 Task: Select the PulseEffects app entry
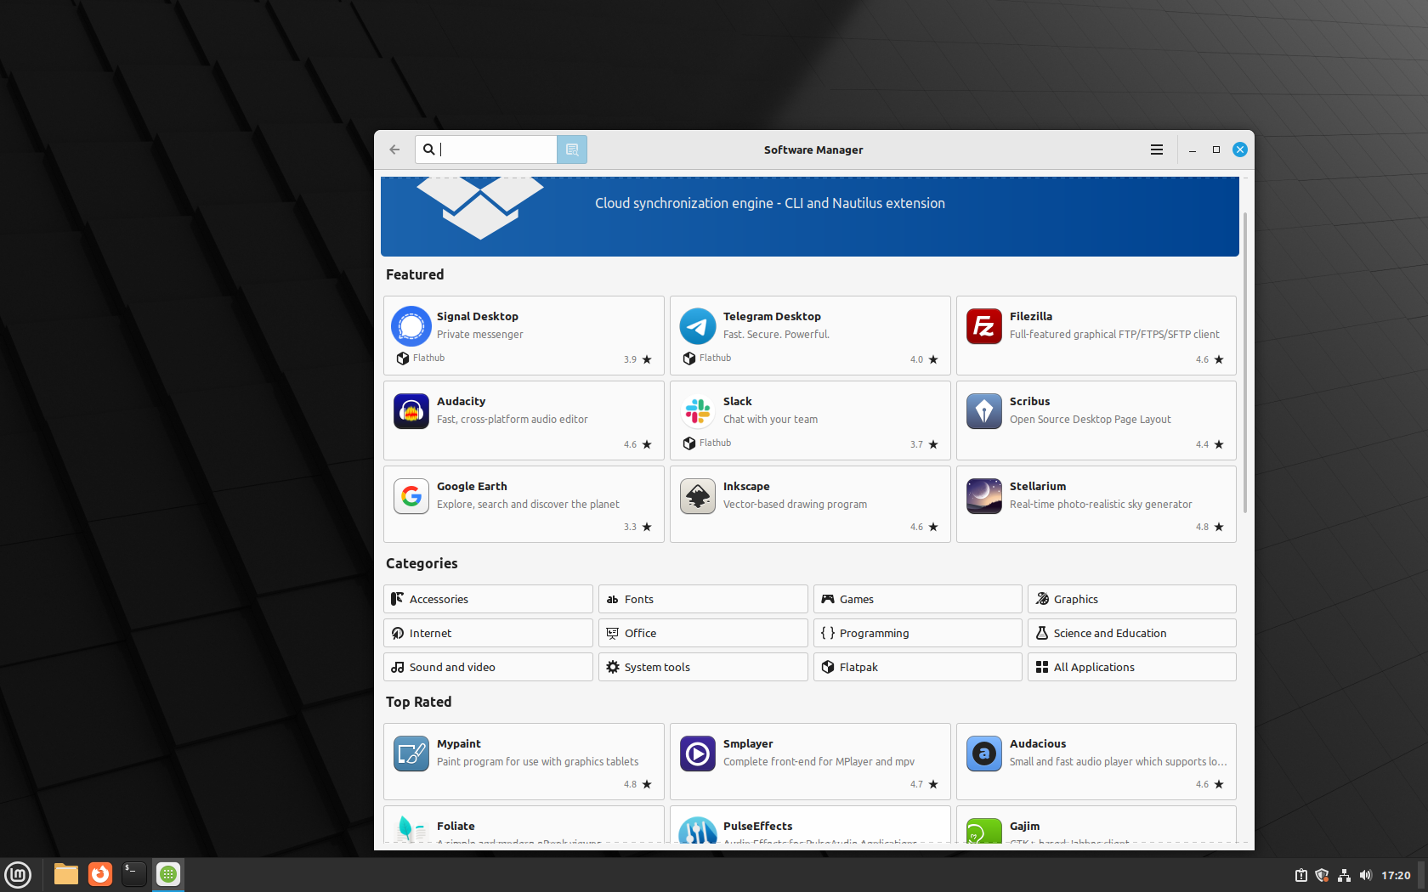point(810,825)
